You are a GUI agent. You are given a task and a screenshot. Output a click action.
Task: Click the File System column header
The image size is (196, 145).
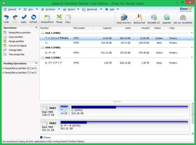83,28
